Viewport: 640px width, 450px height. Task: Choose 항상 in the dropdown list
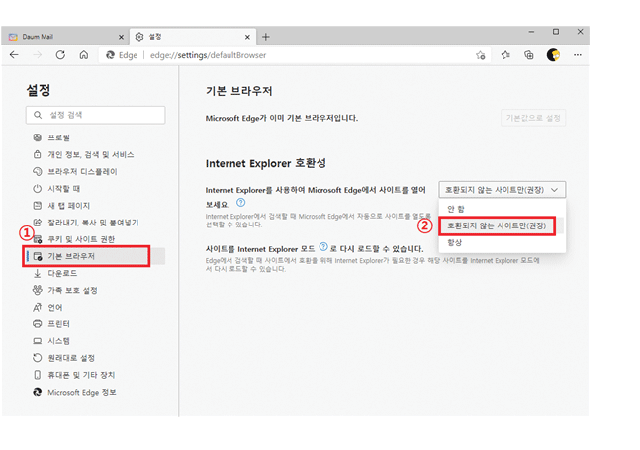point(503,242)
